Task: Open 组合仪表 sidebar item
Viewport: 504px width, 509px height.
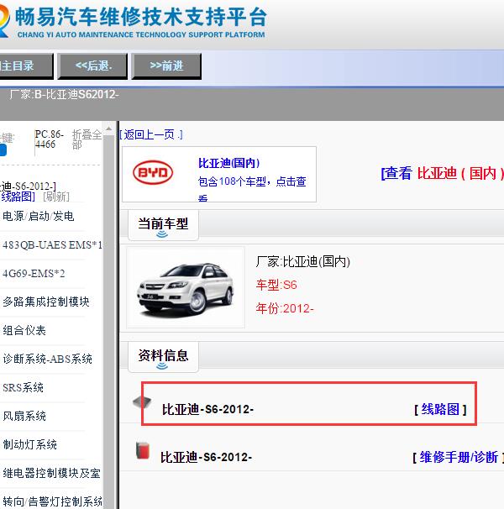Action: click(x=24, y=330)
